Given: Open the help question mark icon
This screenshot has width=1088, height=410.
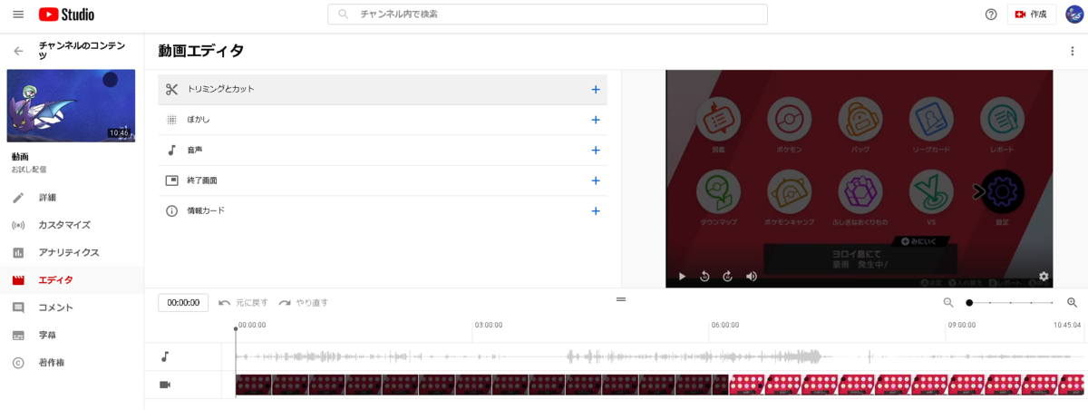Looking at the screenshot, I should click(991, 15).
